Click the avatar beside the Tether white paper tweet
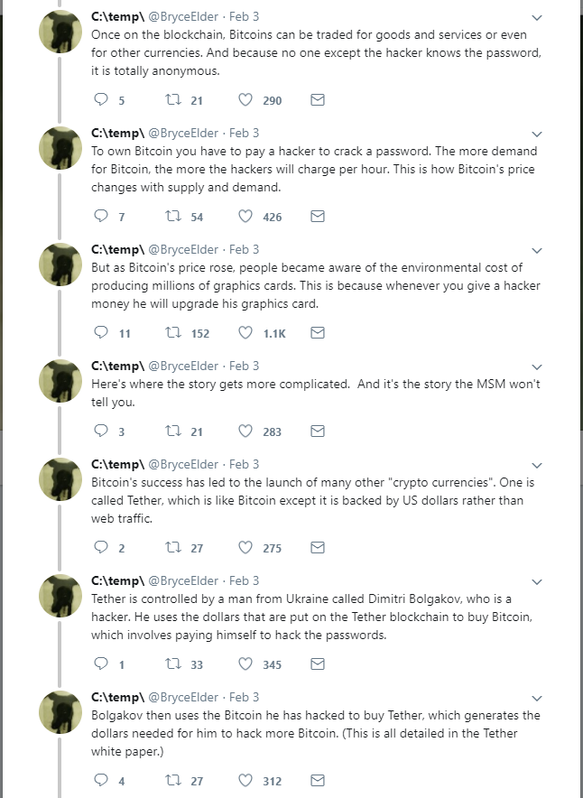Image resolution: width=583 pixels, height=798 pixels. pos(60,711)
